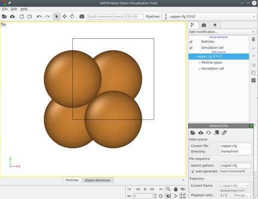Open the load file folder icon in toolbar

(4, 16)
